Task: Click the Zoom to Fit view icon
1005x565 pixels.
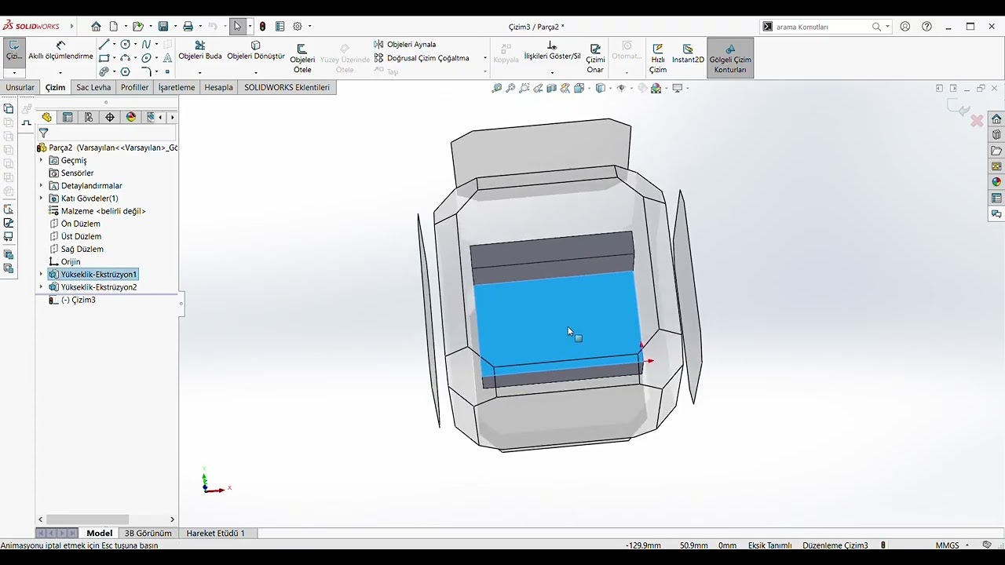Action: tap(496, 89)
